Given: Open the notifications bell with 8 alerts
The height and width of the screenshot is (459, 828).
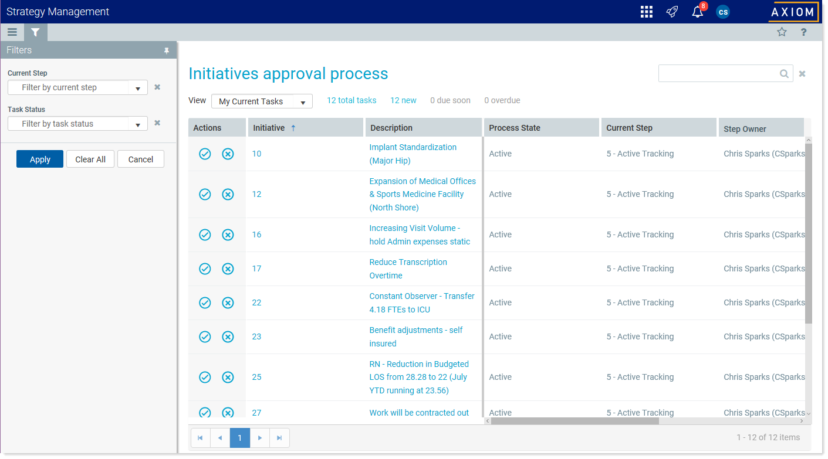Looking at the screenshot, I should [697, 12].
